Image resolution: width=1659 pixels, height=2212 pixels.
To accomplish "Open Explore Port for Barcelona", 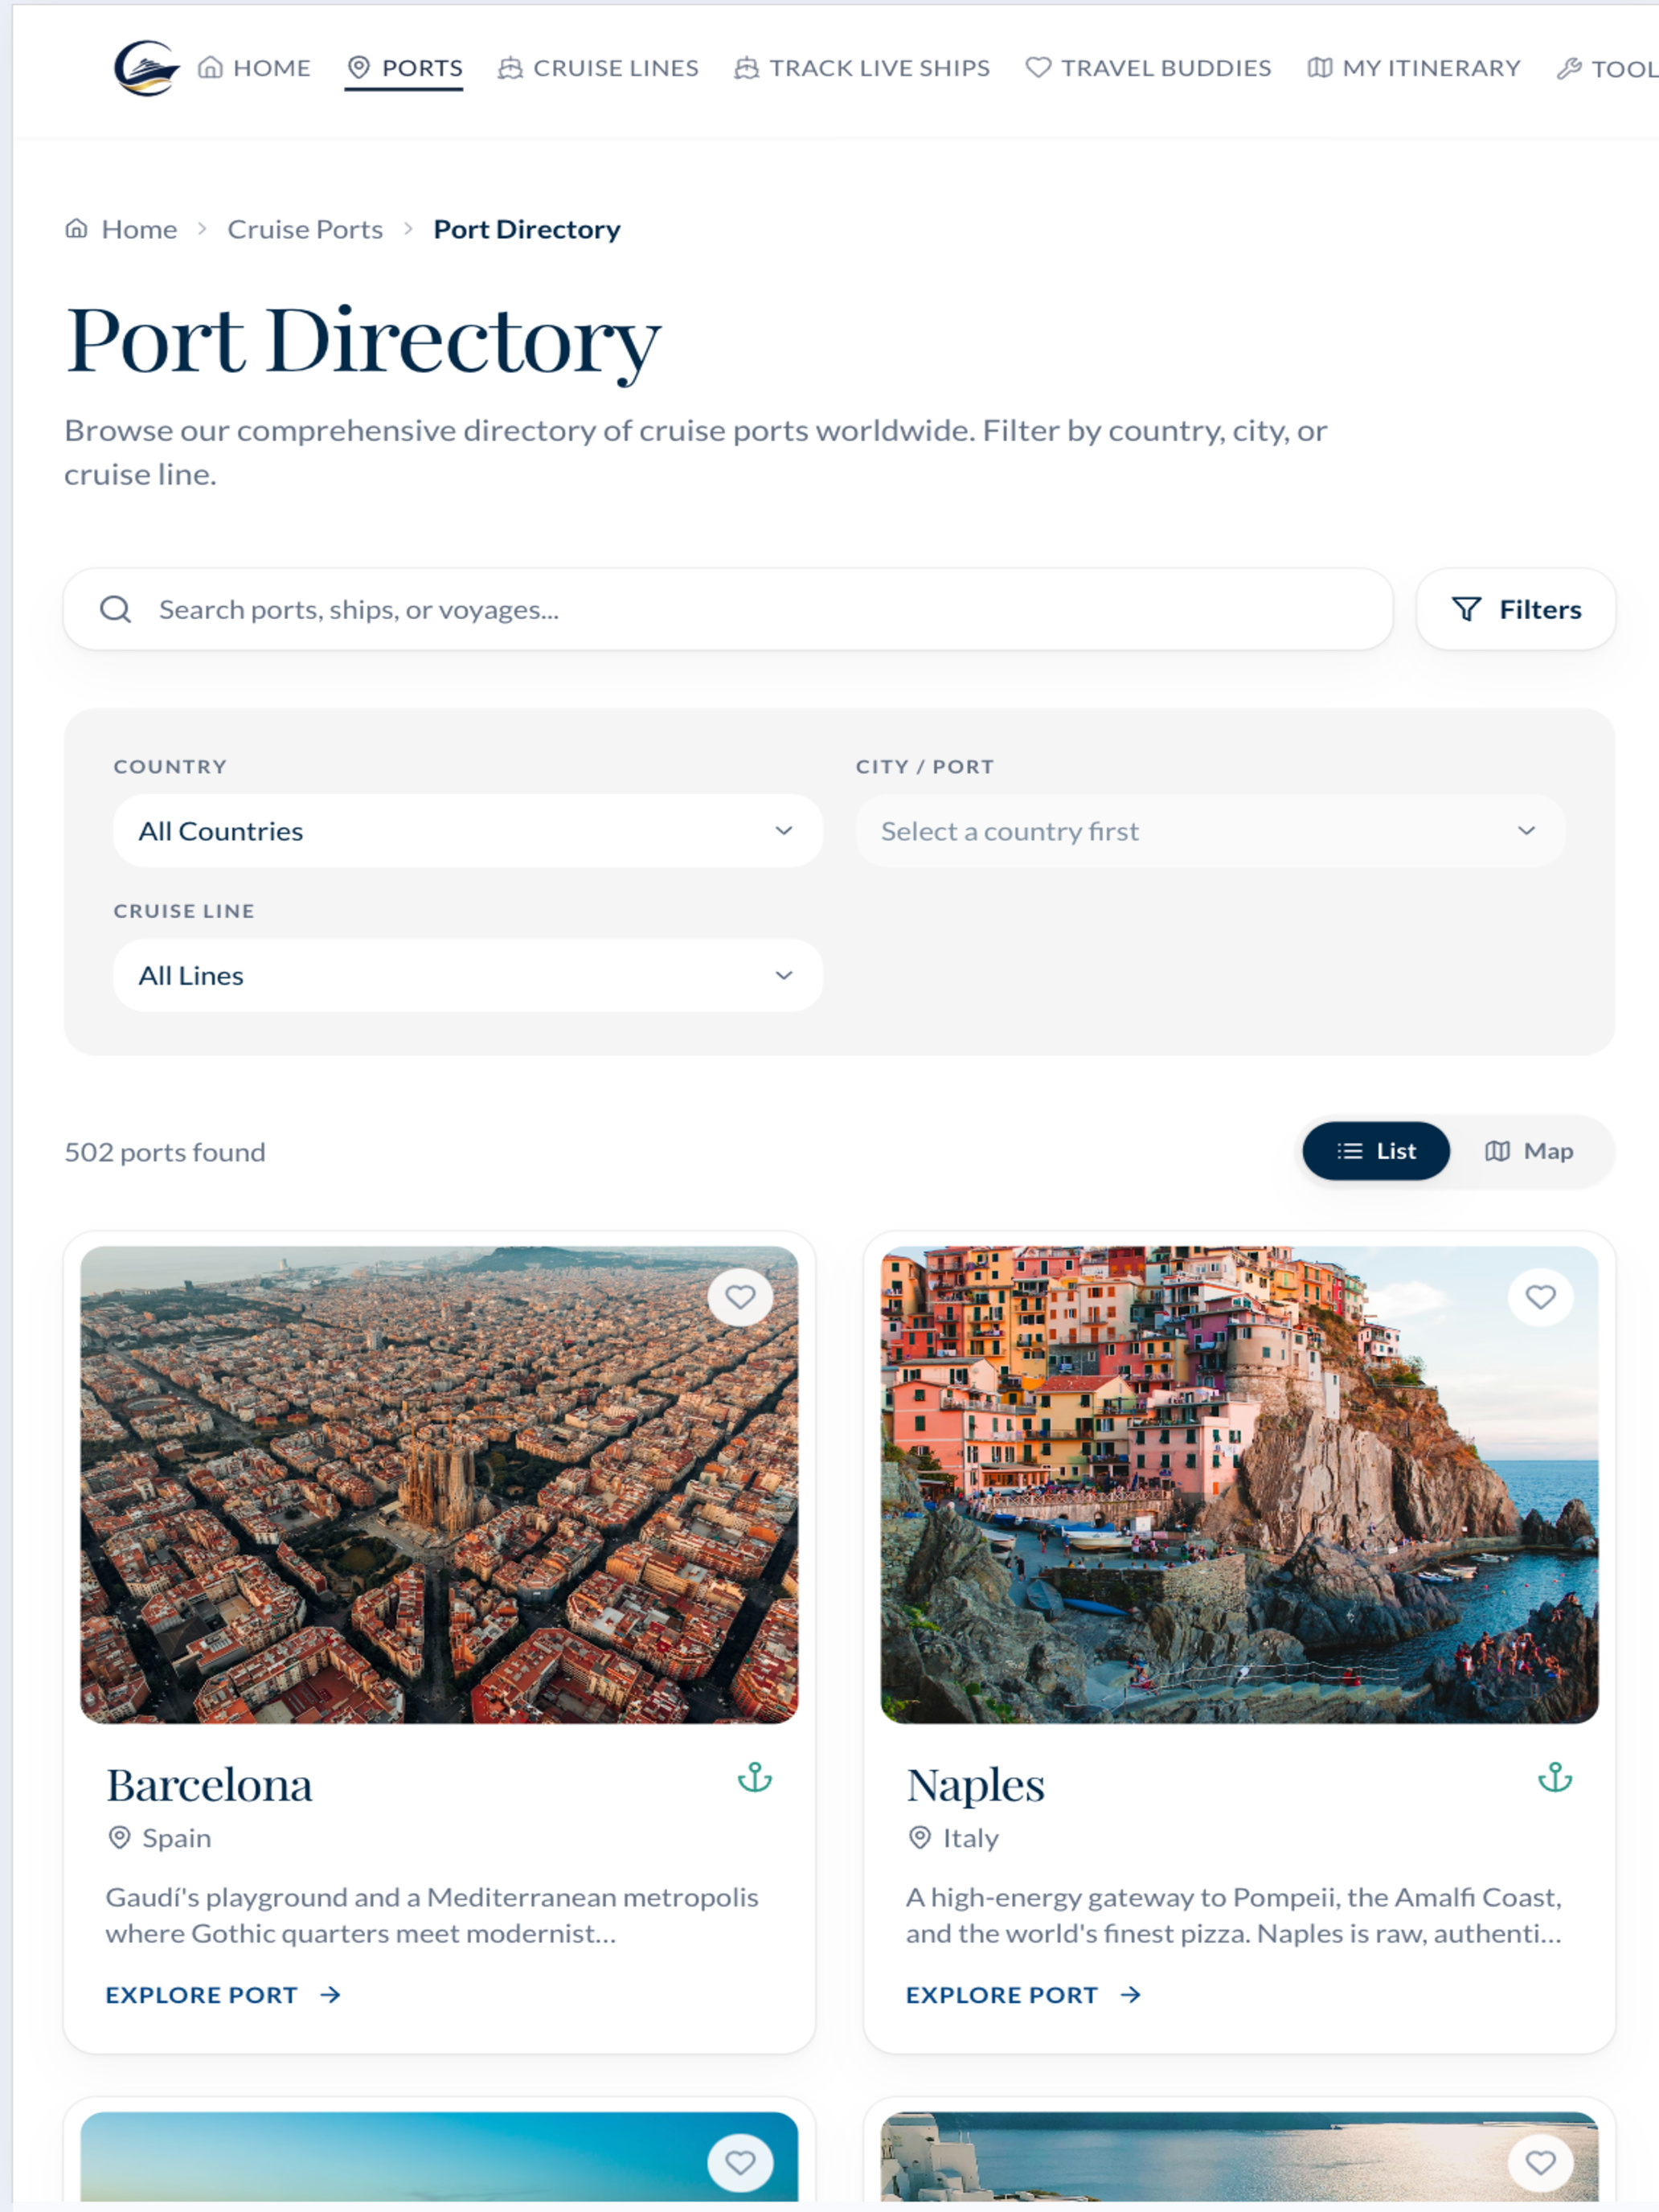I will pyautogui.click(x=224, y=1995).
